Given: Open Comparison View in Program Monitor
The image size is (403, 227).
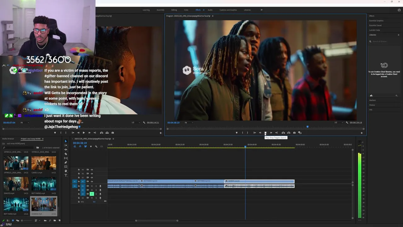Looking at the screenshot, I should click(x=300, y=133).
